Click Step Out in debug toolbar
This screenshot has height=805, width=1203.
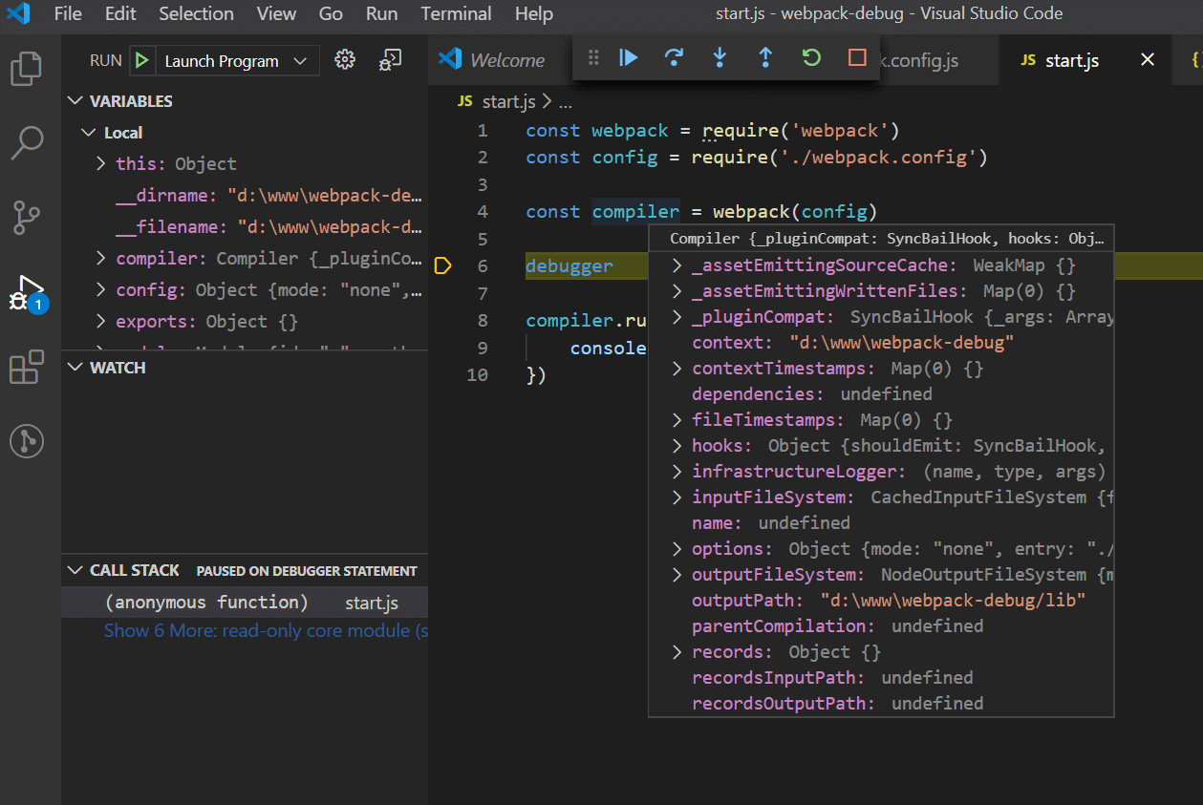point(765,58)
